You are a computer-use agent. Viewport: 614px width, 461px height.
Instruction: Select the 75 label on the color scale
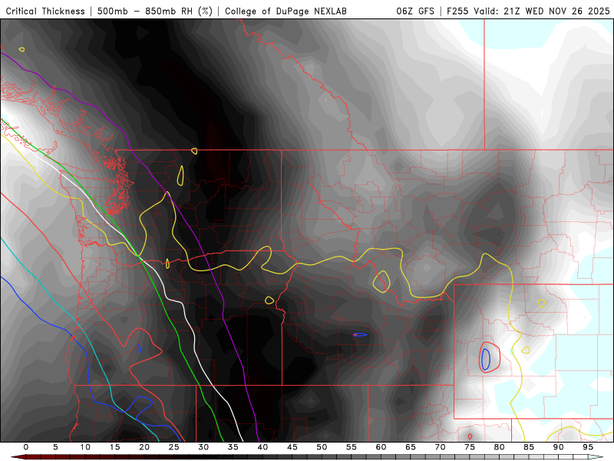[x=470, y=447]
